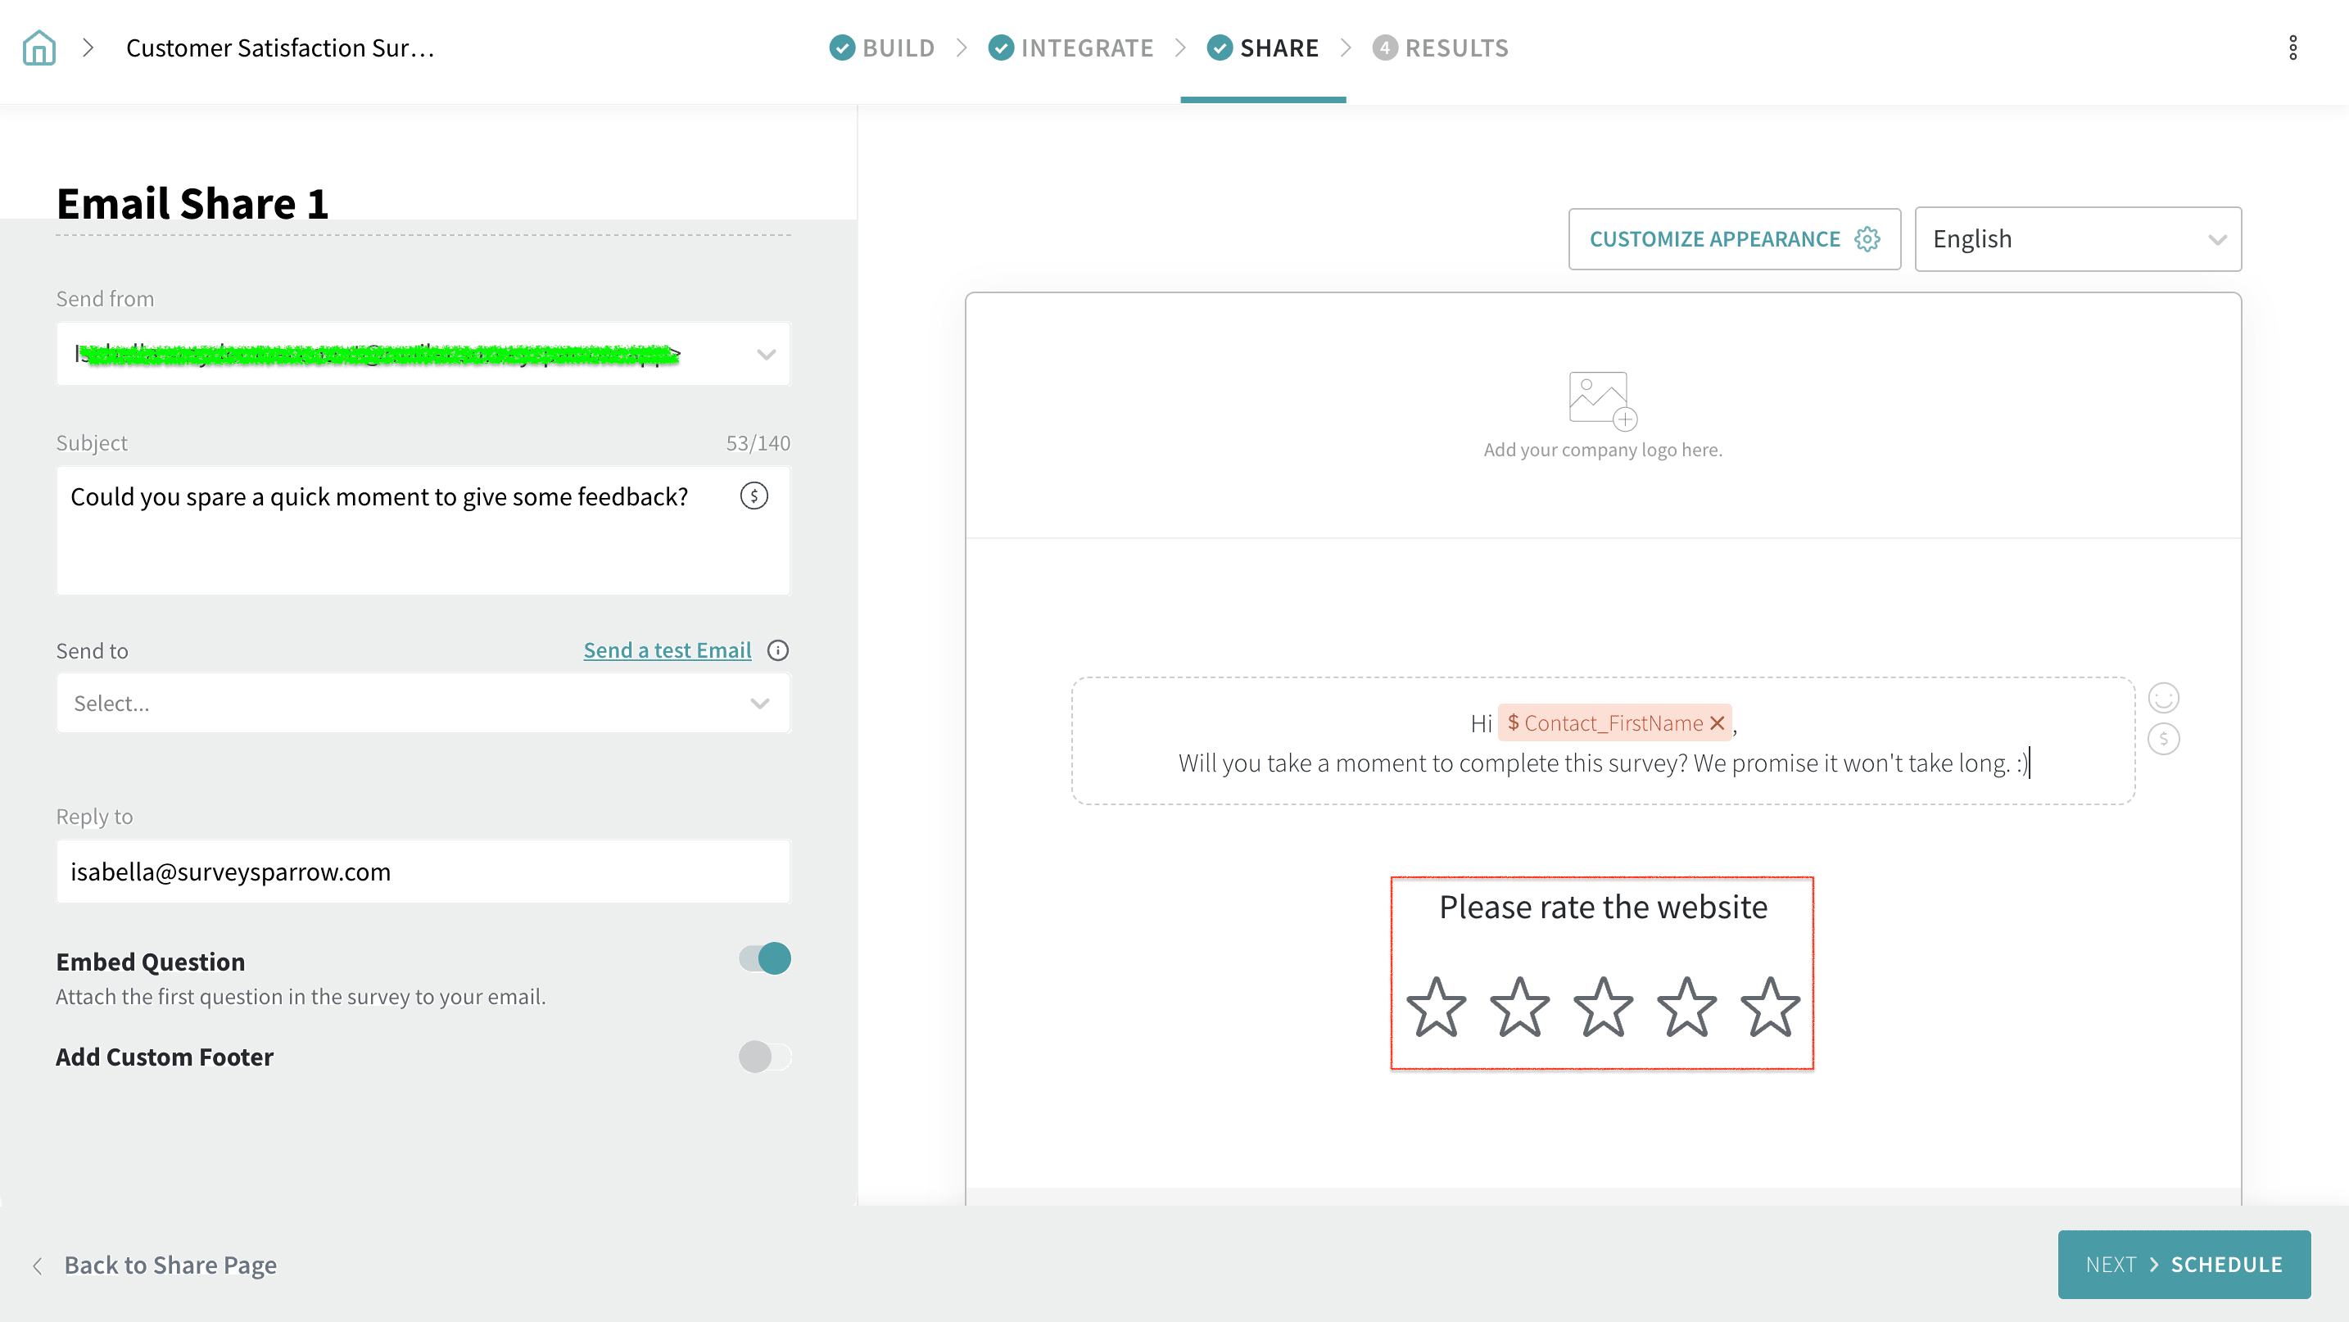Click the home icon in breadcrumb
This screenshot has height=1322, width=2349.
(x=39, y=48)
